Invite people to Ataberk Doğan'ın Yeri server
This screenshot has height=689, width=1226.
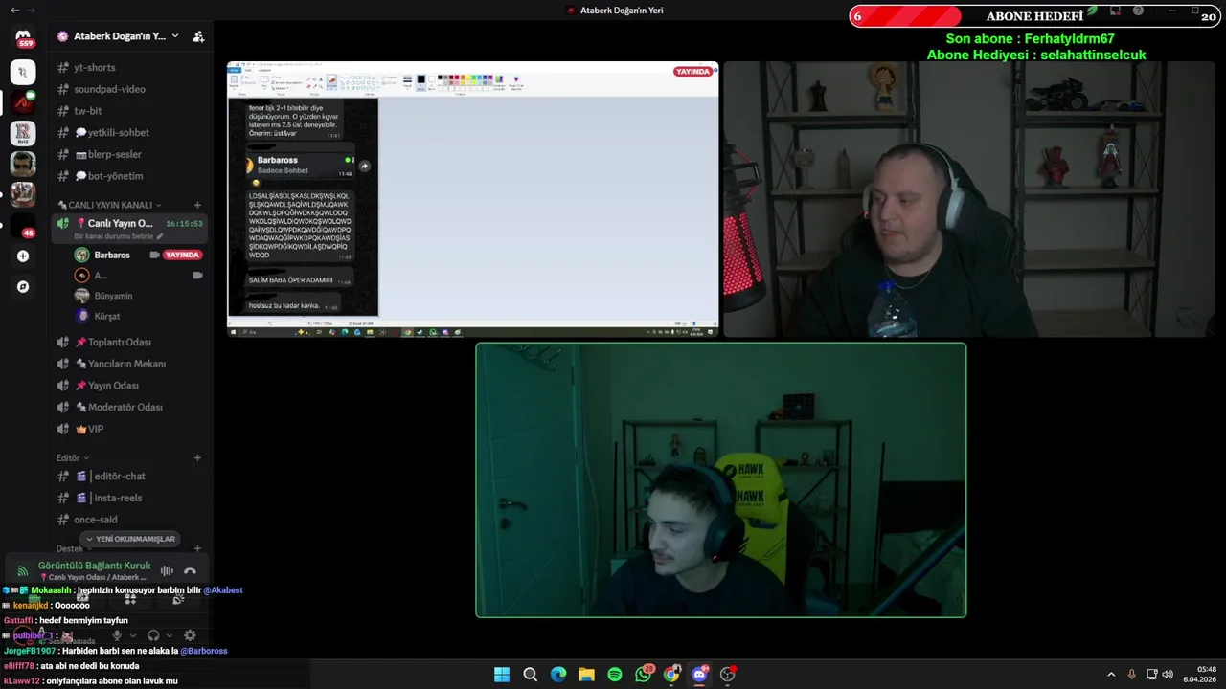[198, 36]
